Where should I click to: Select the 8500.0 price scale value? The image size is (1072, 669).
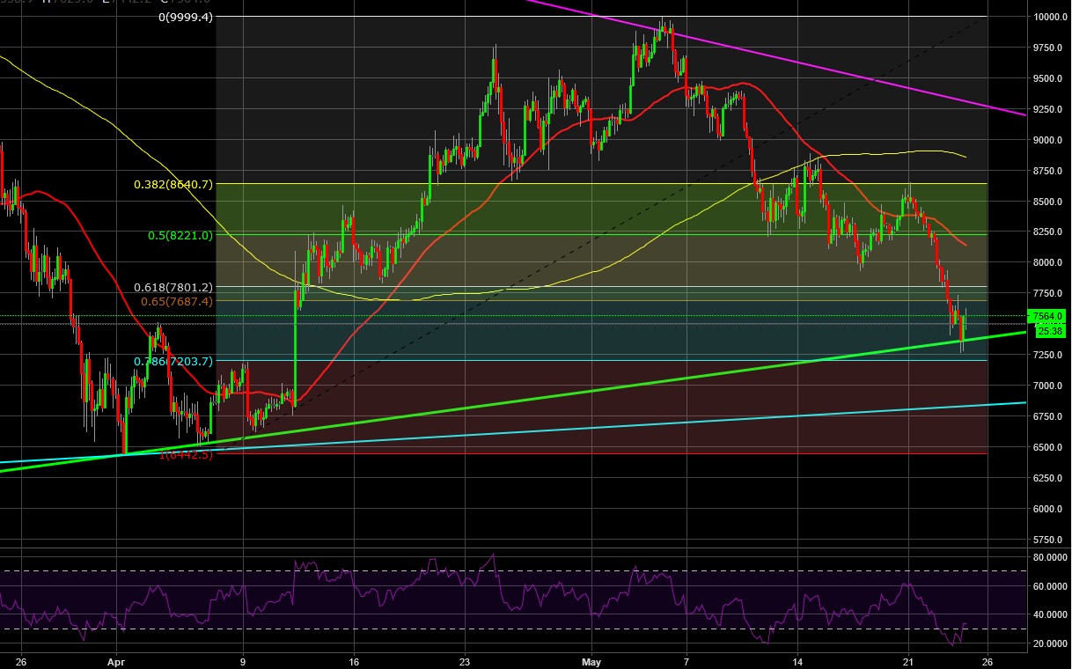1046,202
